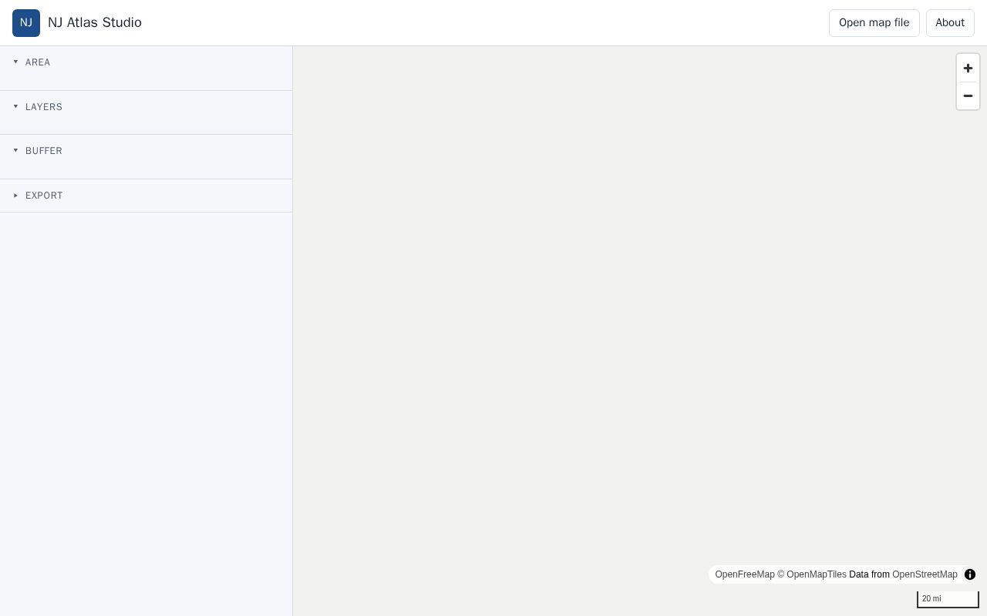Collapse the LAYERS section arrow

coord(15,106)
